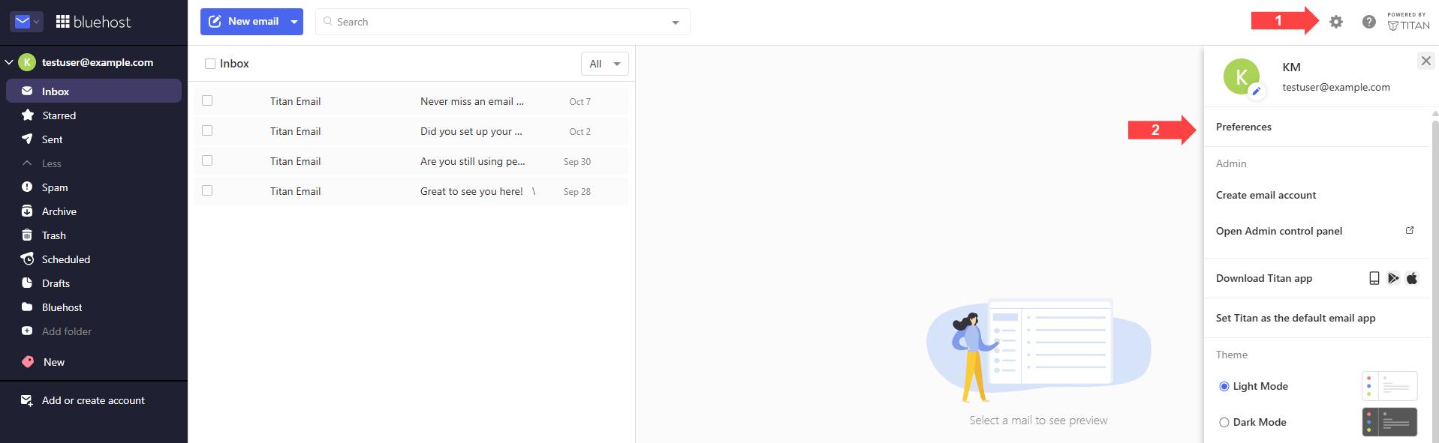This screenshot has height=443, width=1439.
Task: Expand the New email dropdown arrow
Action: click(x=294, y=22)
